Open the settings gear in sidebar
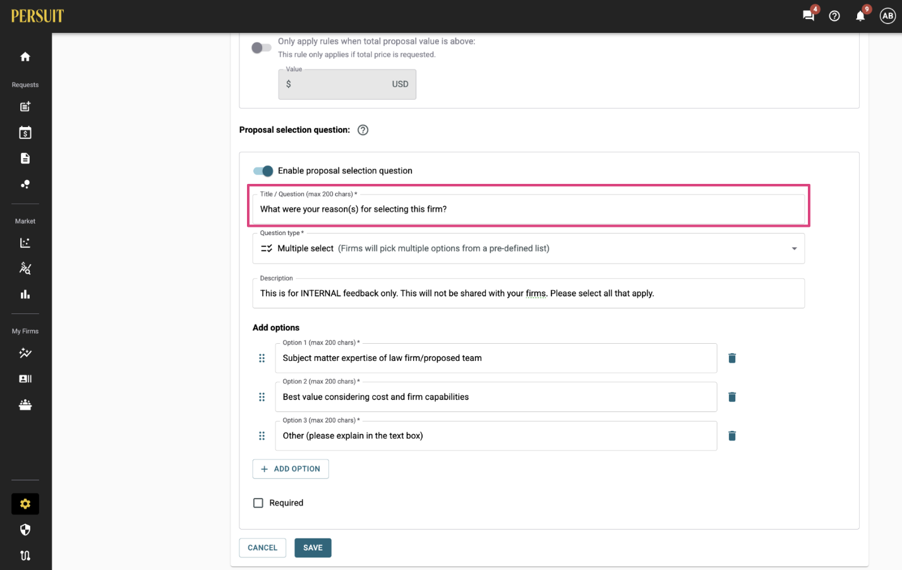The width and height of the screenshot is (902, 570). [25, 504]
